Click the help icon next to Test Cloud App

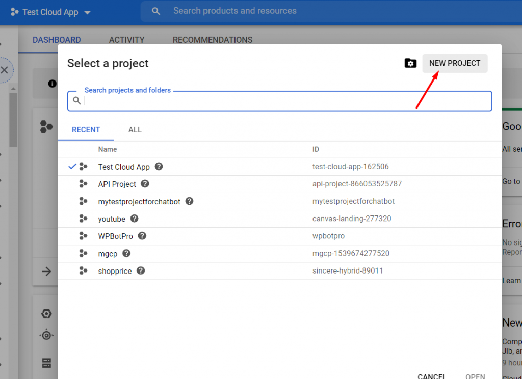tap(158, 167)
